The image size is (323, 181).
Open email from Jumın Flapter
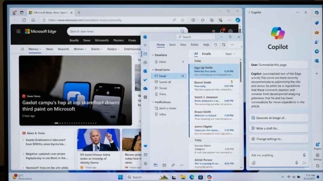[x=214, y=130]
